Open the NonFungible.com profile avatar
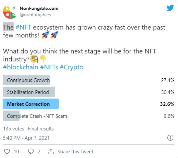This screenshot has width=178, height=158. (x=10, y=12)
